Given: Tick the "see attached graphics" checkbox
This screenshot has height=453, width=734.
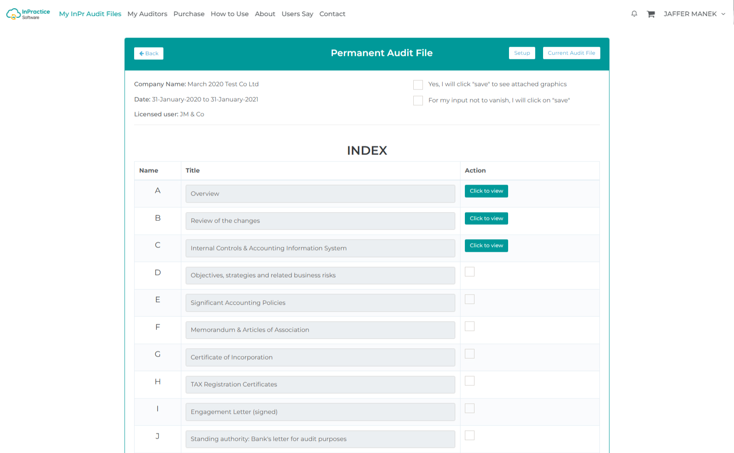Looking at the screenshot, I should pos(418,85).
